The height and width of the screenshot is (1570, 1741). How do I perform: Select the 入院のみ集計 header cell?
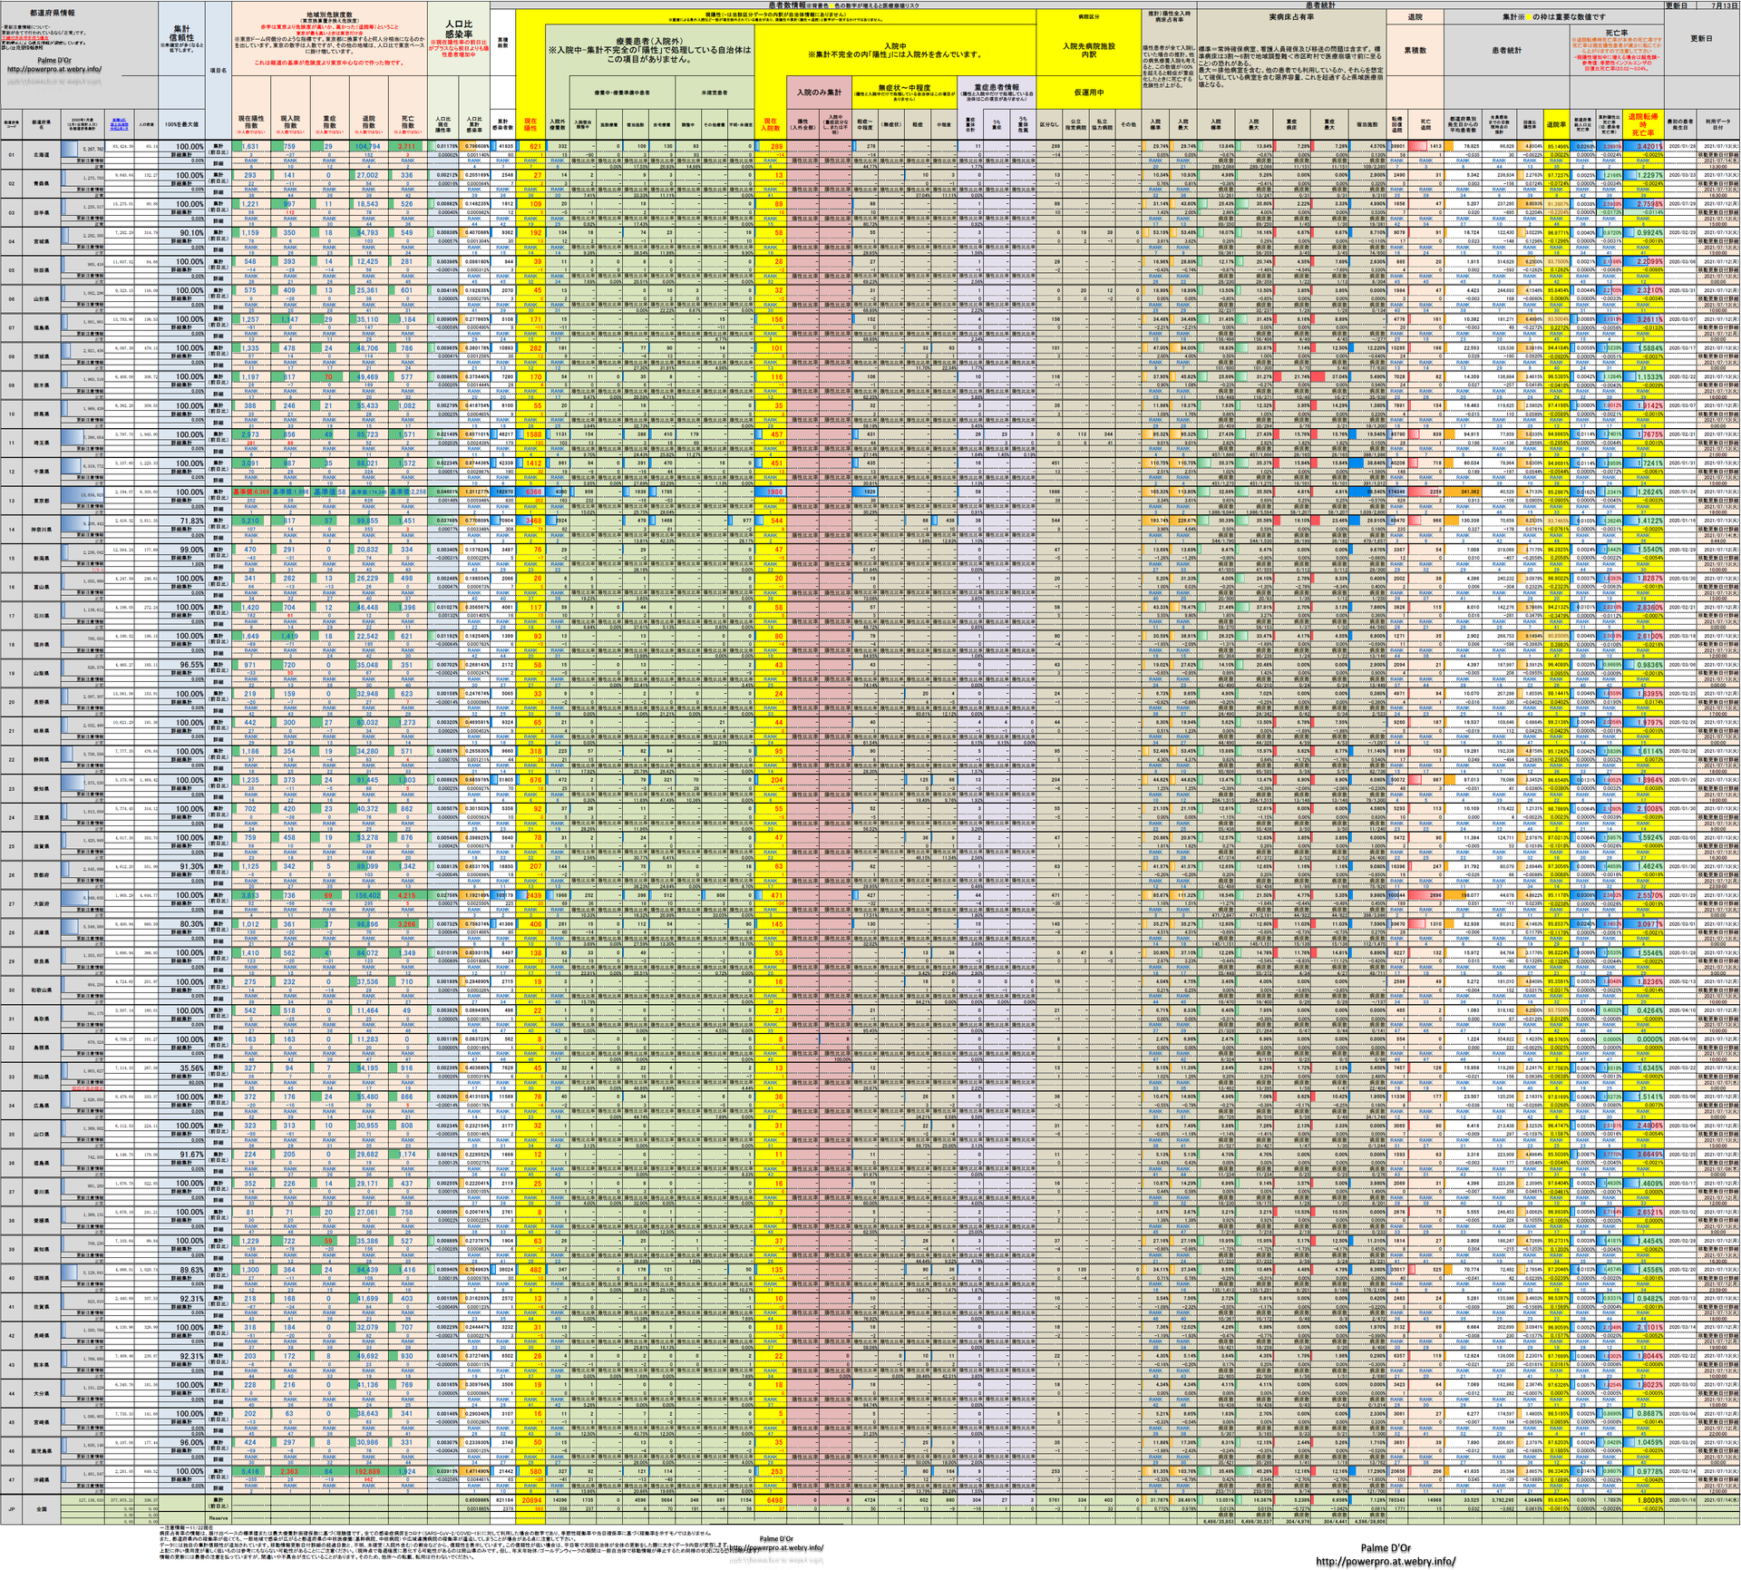point(819,93)
